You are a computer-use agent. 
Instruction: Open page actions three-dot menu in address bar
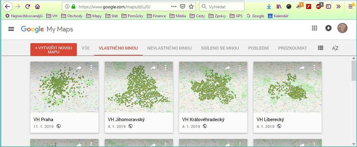pos(174,7)
